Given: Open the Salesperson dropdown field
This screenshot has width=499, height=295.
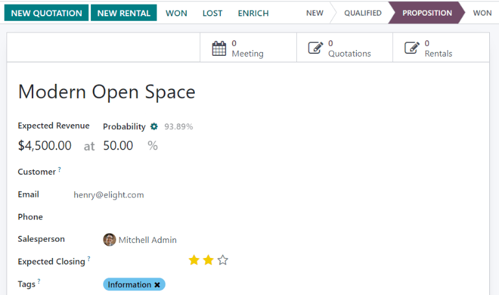Looking at the screenshot, I should [195, 240].
